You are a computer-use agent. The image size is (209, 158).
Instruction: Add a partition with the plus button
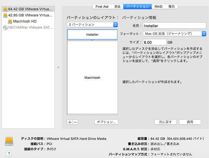[70, 122]
